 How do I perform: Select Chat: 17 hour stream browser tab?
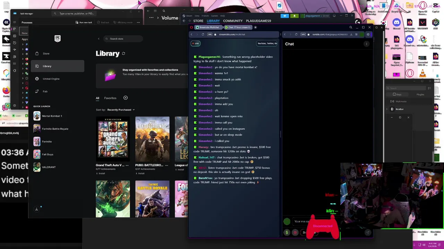[238, 27]
